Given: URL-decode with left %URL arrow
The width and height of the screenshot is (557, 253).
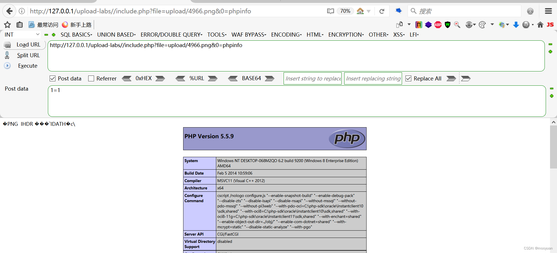Looking at the screenshot, I should click(180, 78).
